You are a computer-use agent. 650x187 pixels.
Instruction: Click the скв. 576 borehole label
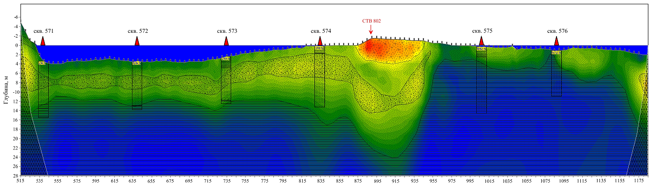tap(557, 31)
